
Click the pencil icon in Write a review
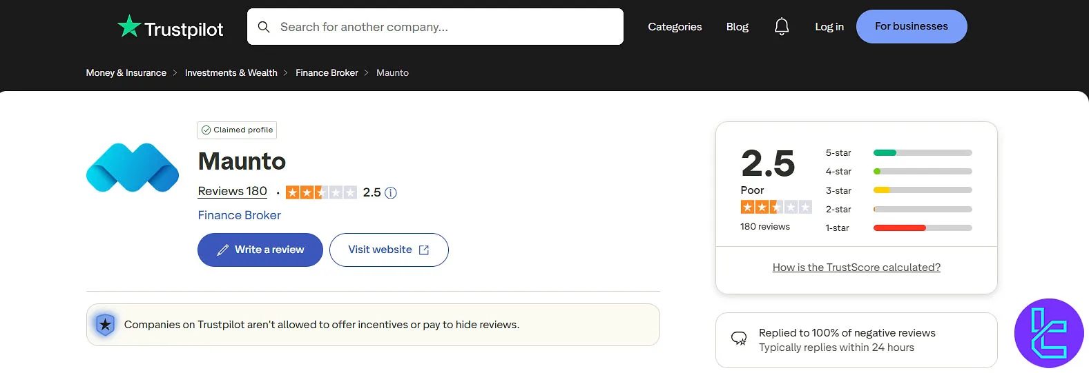(223, 250)
